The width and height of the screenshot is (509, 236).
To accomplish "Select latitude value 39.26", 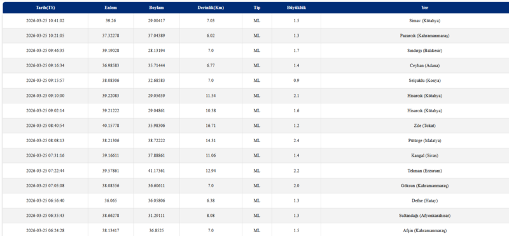I will (x=111, y=21).
